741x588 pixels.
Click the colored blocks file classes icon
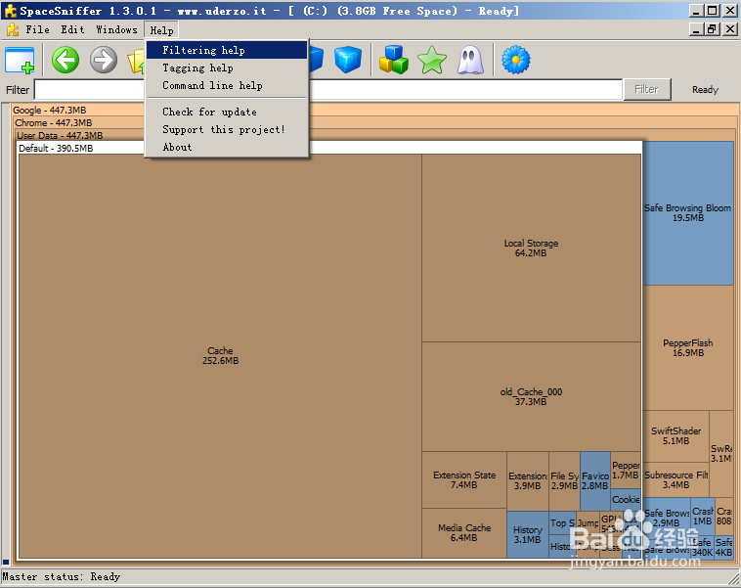[393, 60]
